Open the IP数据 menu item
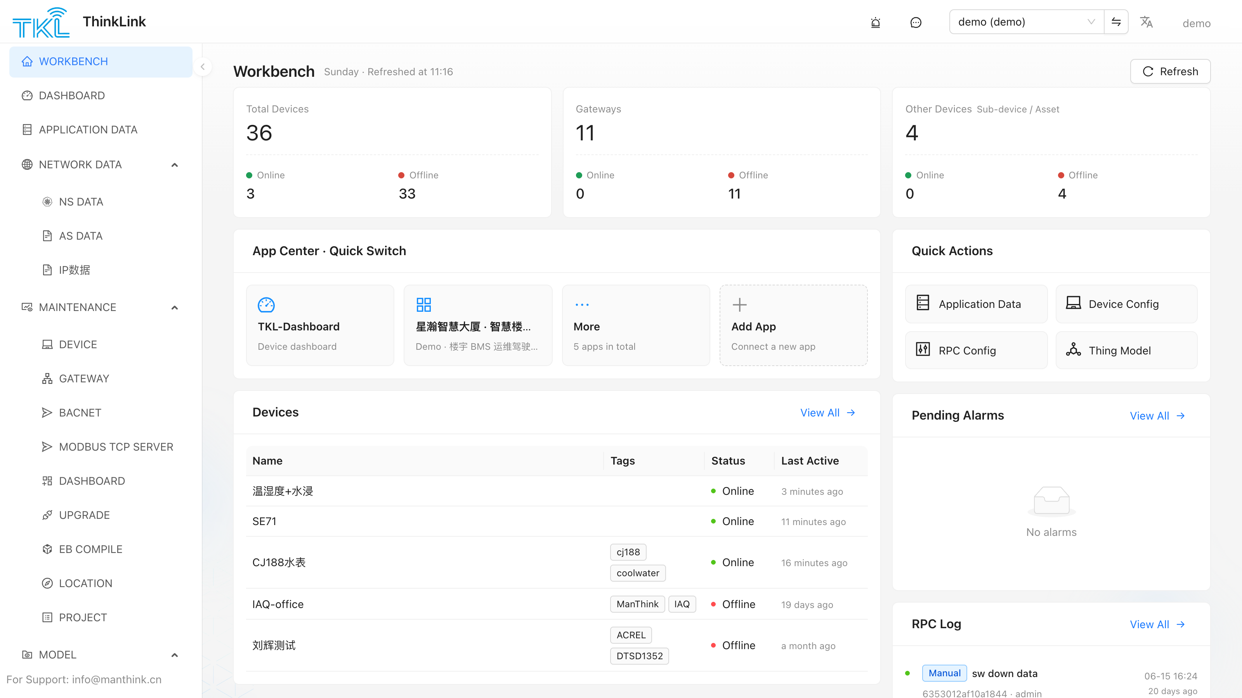This screenshot has width=1242, height=698. (101, 270)
